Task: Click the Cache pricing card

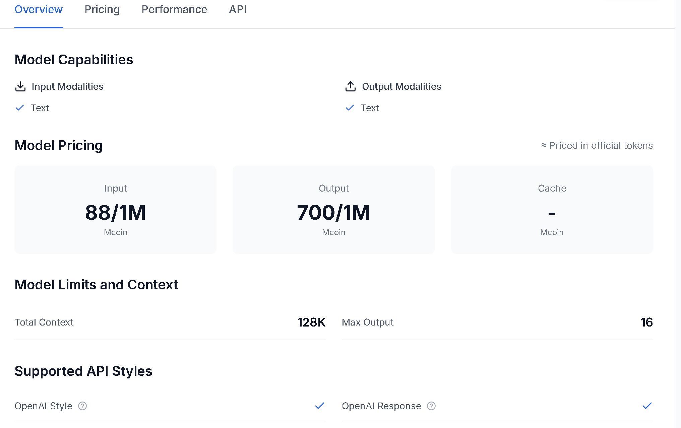Action: [x=552, y=210]
